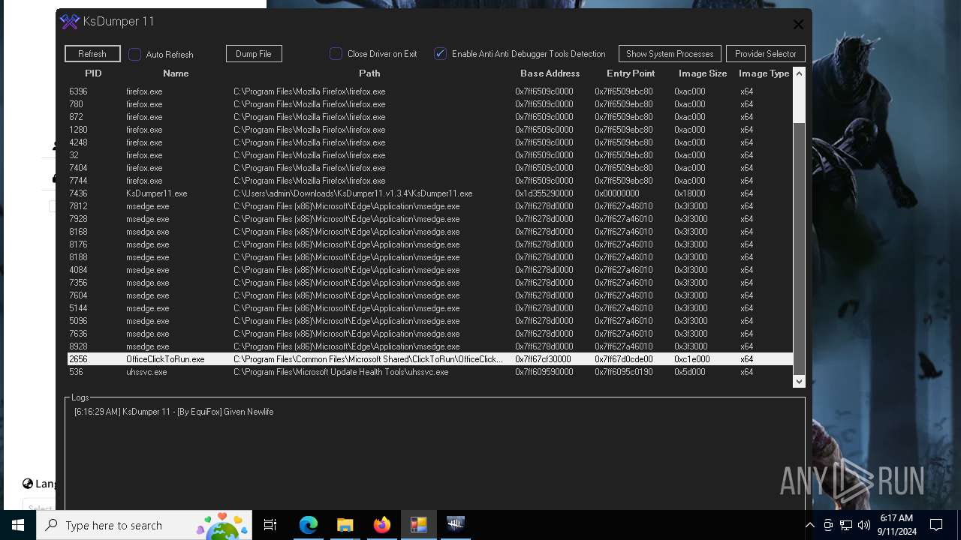
Task: Click the volume speaker icon in tray
Action: [x=864, y=525]
